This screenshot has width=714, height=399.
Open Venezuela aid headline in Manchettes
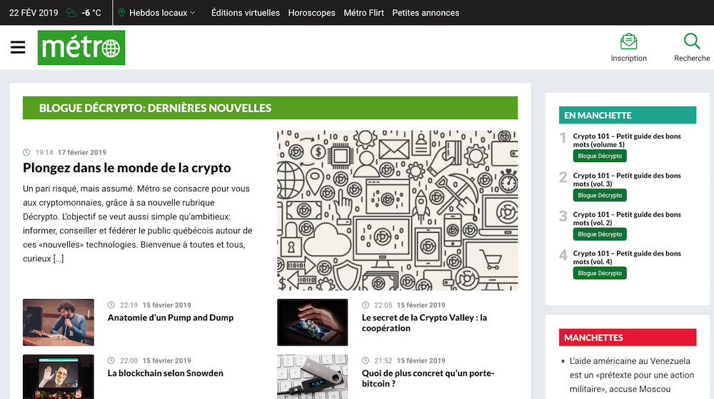[x=632, y=375]
